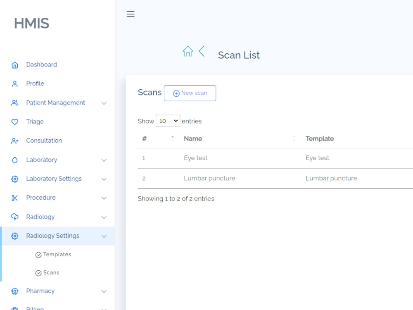Click row number 1 cell

click(x=144, y=158)
